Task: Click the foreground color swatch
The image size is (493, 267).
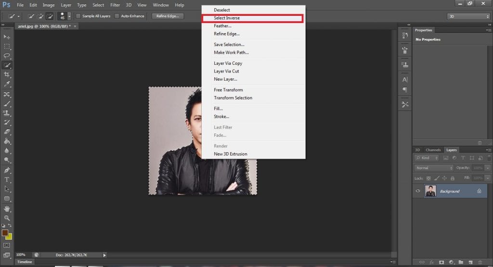Action: [5, 233]
